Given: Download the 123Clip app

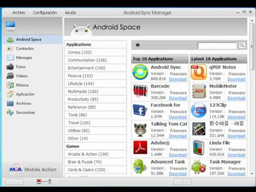Looking at the screenshot, I should [237, 117].
